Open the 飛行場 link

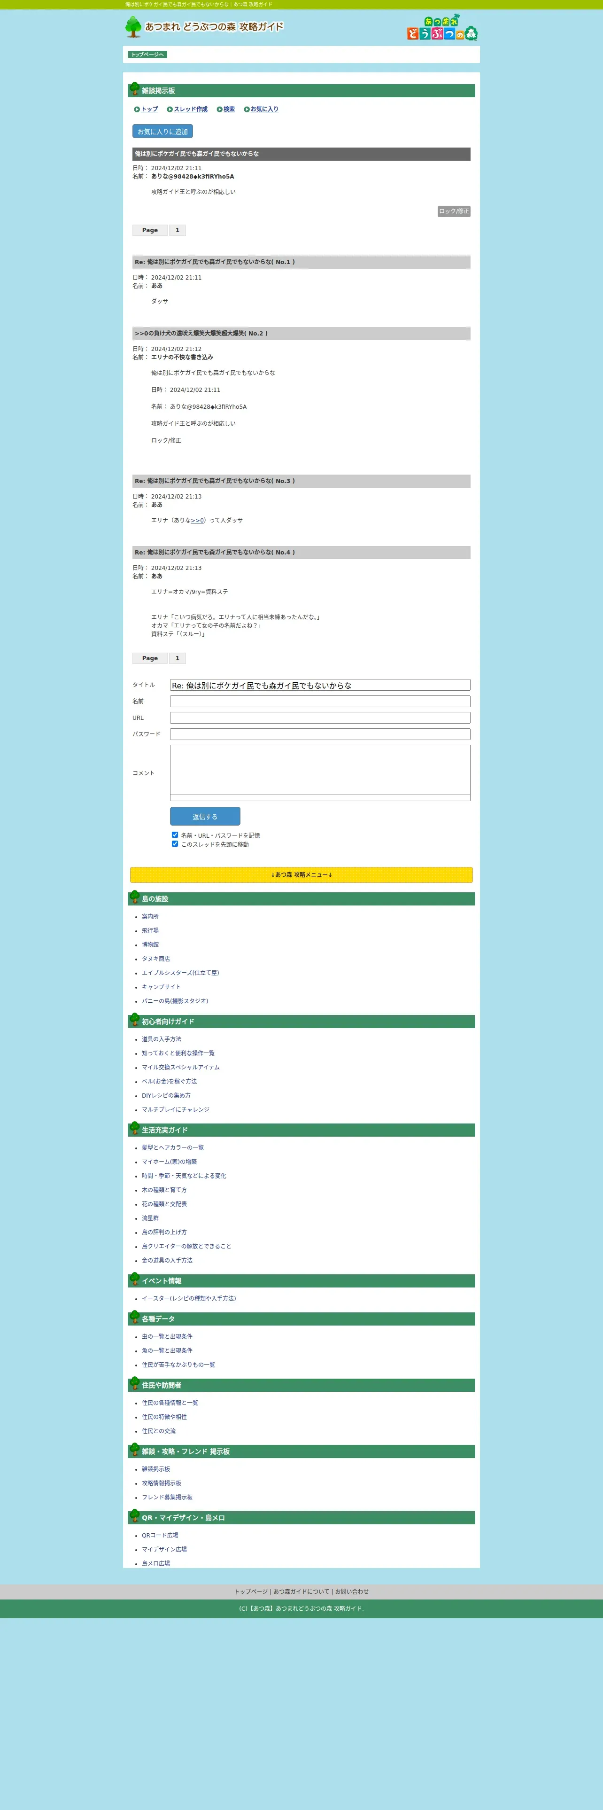point(150,930)
